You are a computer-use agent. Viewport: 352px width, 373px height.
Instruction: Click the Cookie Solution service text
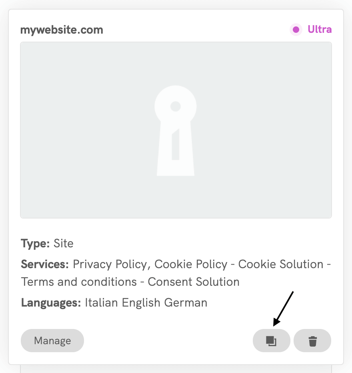281,265
